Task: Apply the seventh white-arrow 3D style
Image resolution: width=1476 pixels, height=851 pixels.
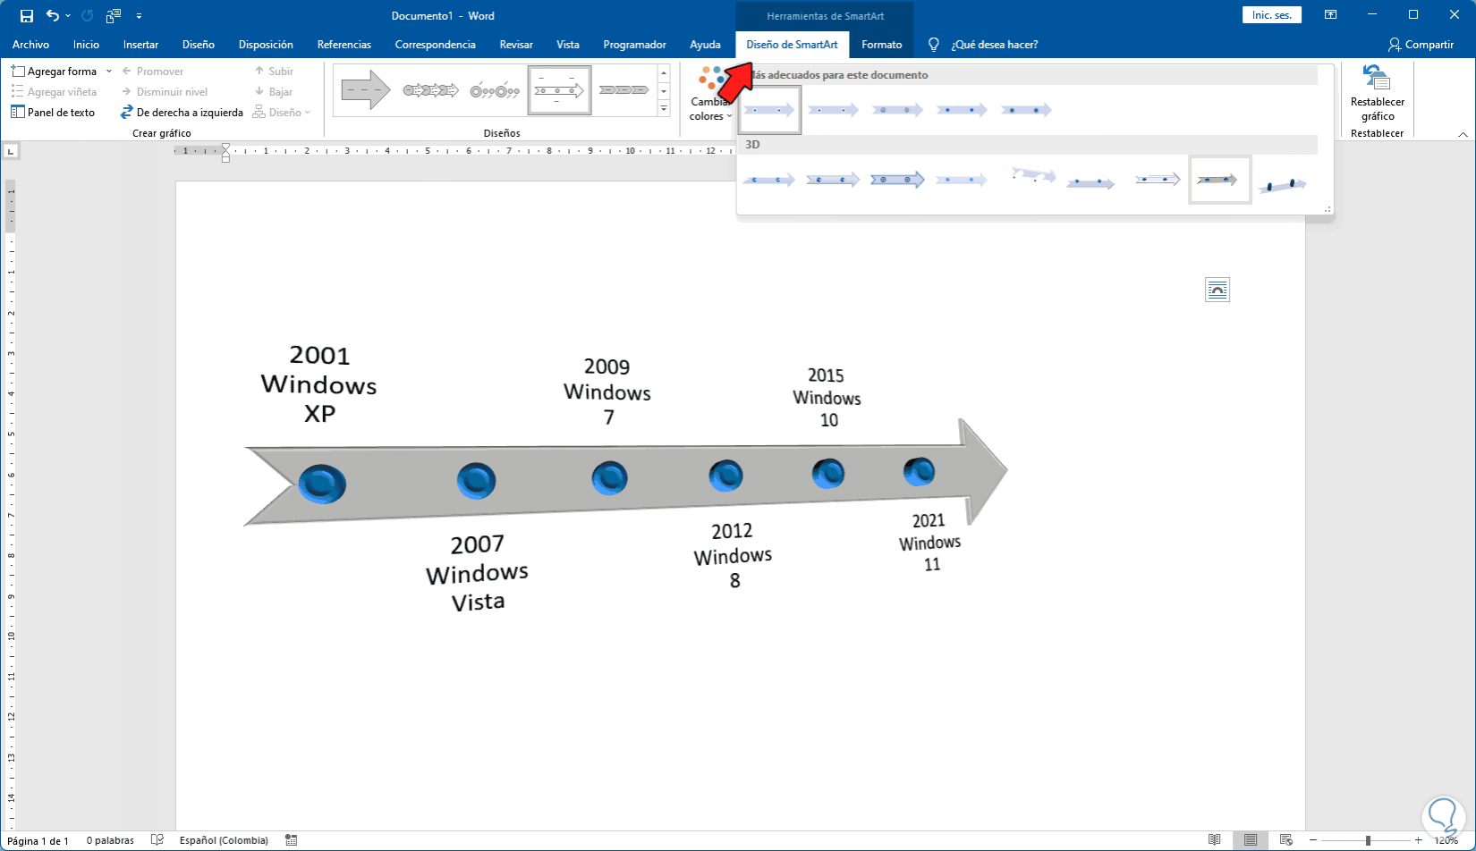Action: [x=1157, y=180]
